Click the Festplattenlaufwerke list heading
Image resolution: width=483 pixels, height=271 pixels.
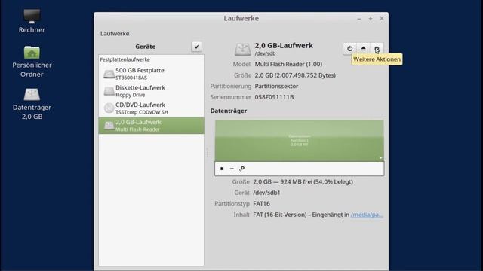125,59
